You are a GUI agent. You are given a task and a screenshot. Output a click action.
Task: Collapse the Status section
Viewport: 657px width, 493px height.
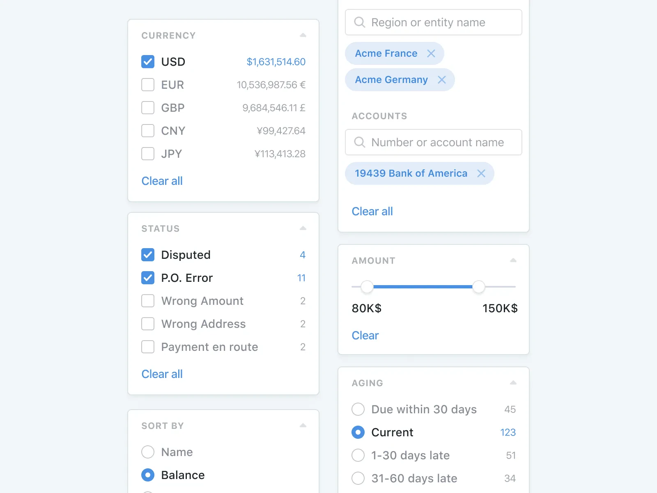coord(303,228)
